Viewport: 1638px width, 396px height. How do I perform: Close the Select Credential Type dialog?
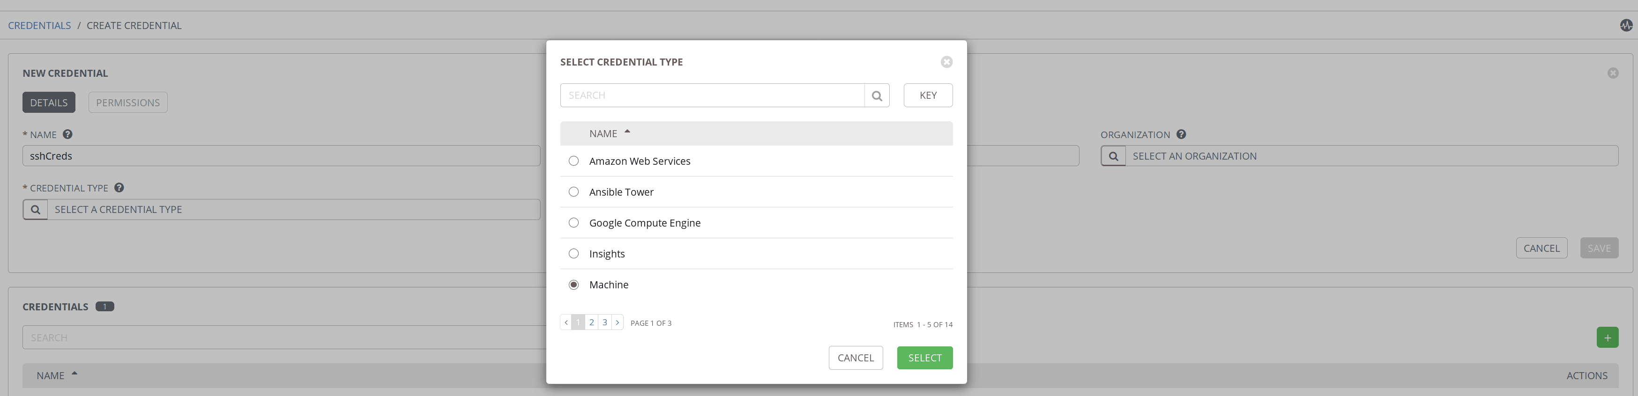point(946,62)
